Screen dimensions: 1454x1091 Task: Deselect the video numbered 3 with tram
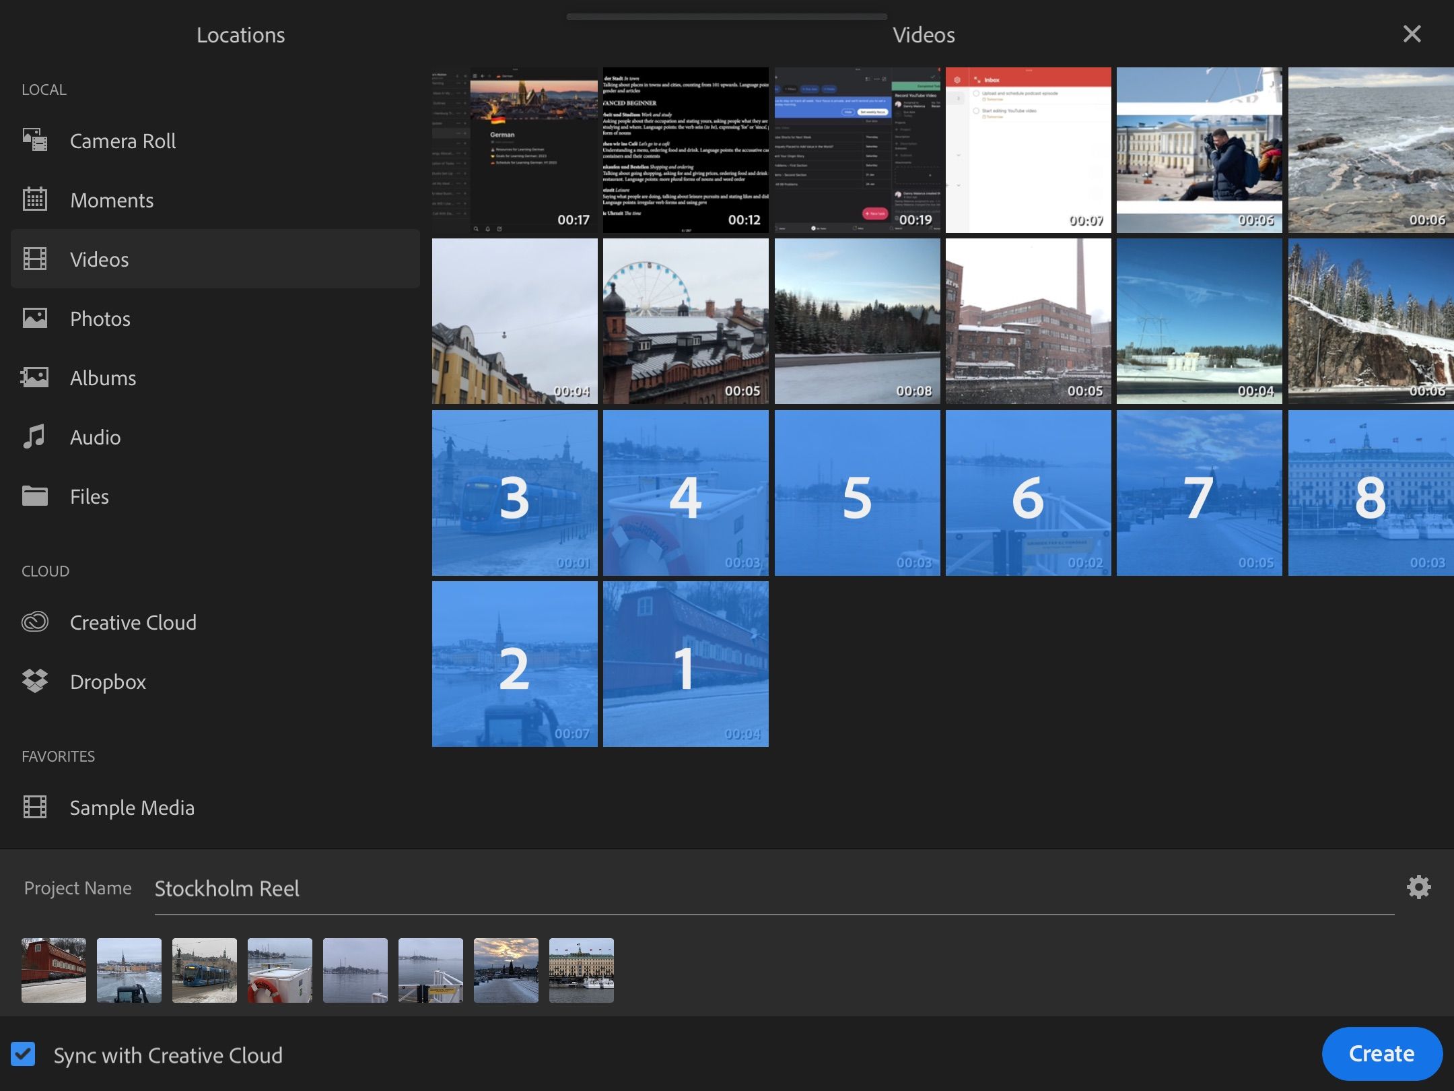[514, 493]
